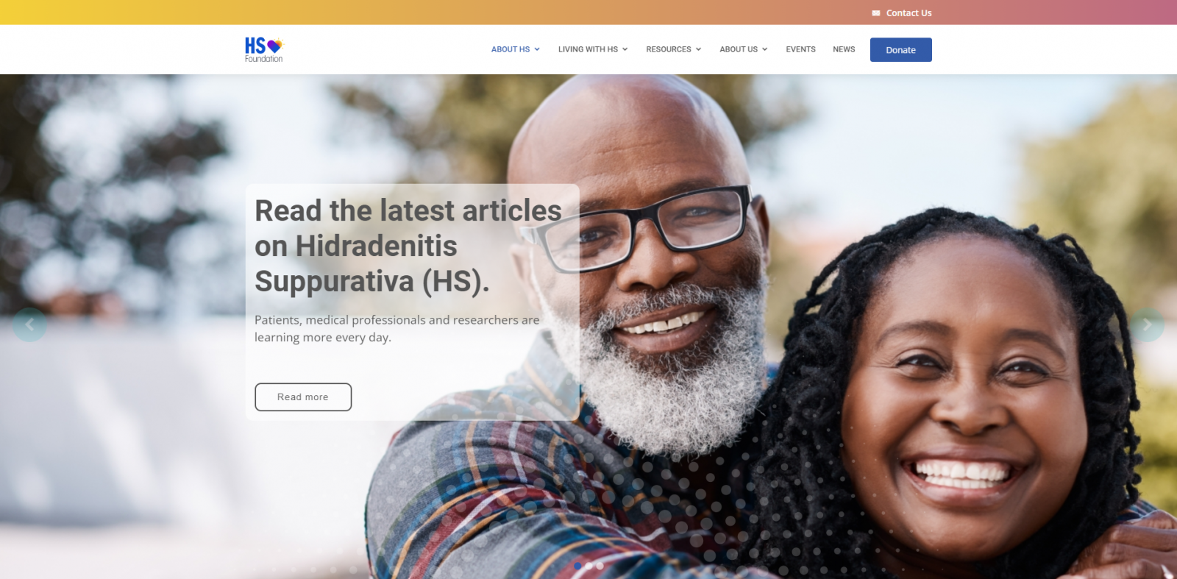The width and height of the screenshot is (1177, 579).
Task: Open the News menu item
Action: point(844,49)
